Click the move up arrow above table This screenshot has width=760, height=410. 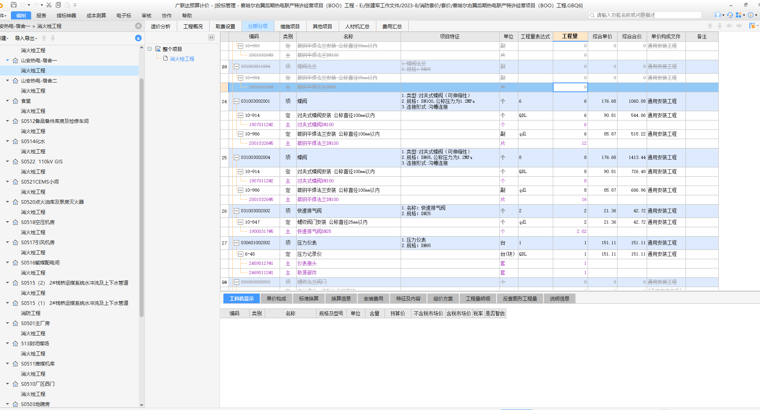pos(710,26)
